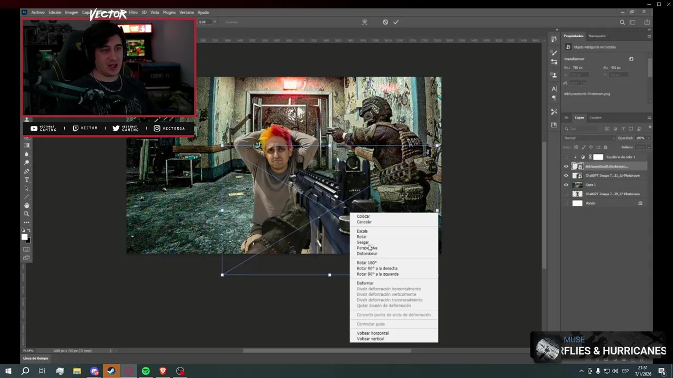
Task: Switch to the Navegador tab
Action: [x=597, y=36]
